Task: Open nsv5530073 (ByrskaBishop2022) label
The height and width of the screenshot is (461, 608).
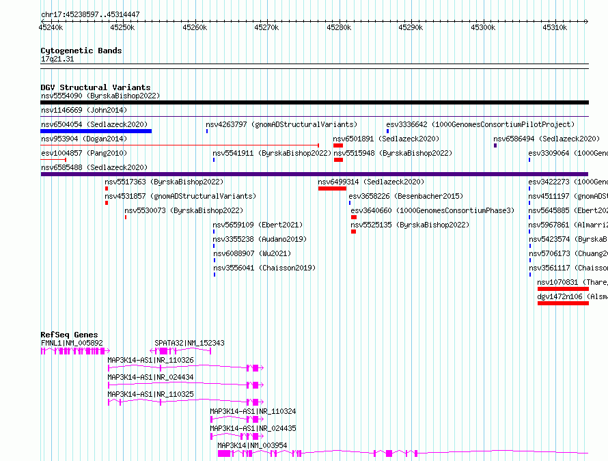Action: pos(184,210)
